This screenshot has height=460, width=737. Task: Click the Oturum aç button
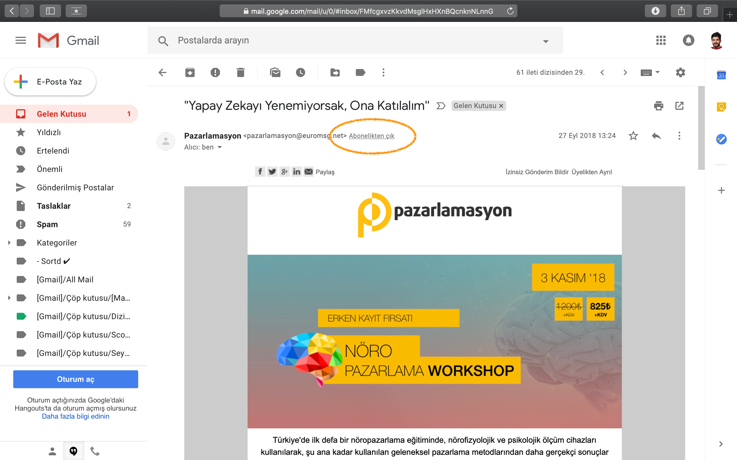click(x=75, y=379)
